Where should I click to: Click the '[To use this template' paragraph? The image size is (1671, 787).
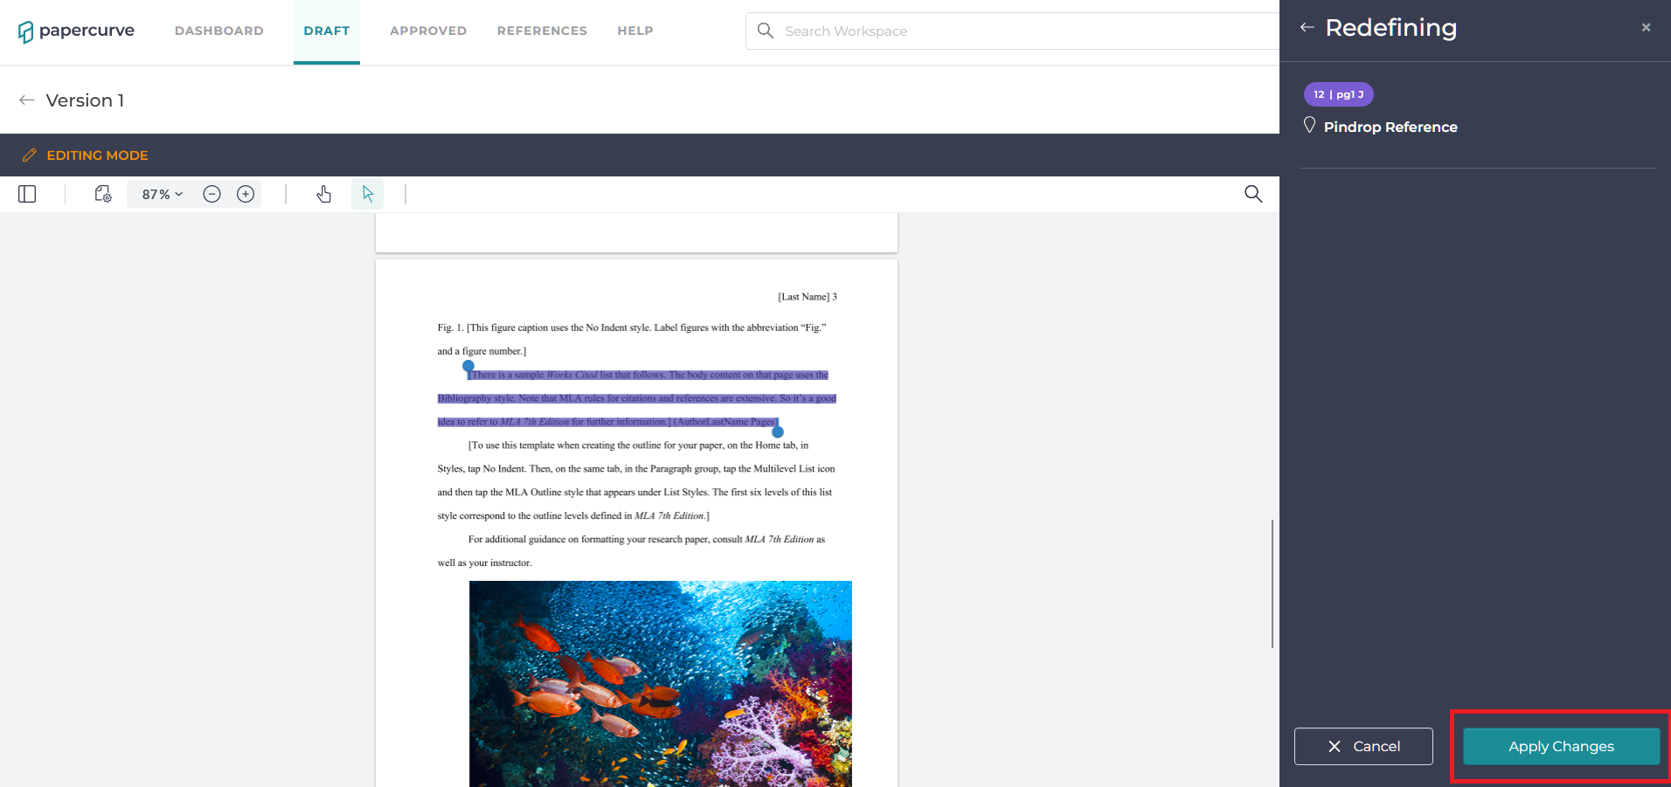636,480
